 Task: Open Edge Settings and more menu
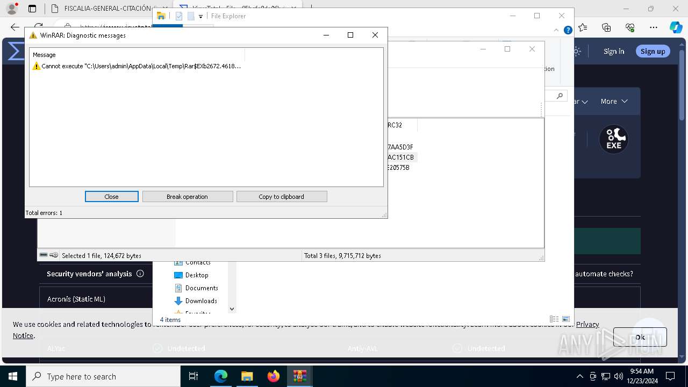pos(654,27)
